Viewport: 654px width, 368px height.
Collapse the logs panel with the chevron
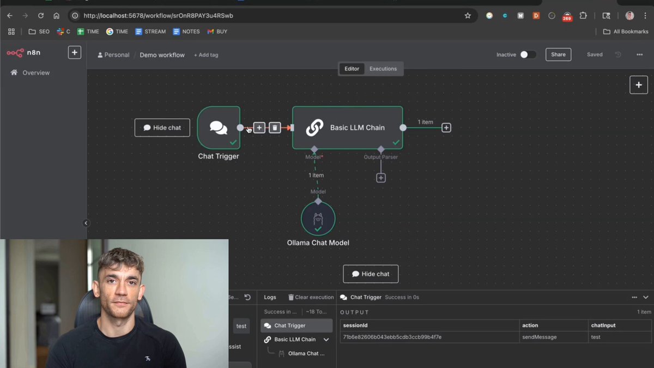click(x=646, y=297)
